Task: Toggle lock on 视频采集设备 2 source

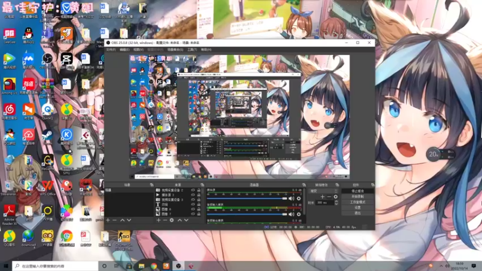Action: 199,190
